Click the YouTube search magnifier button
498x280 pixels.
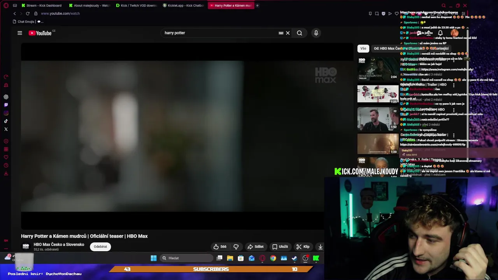[300, 33]
